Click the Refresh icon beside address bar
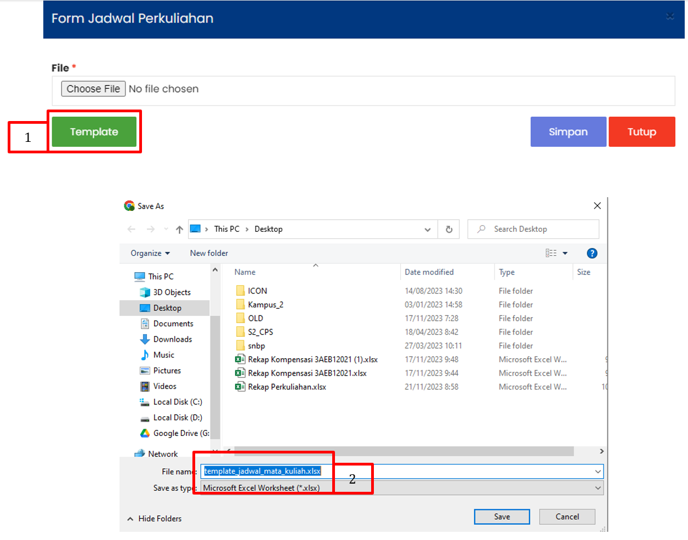The width and height of the screenshot is (688, 540). (x=449, y=229)
